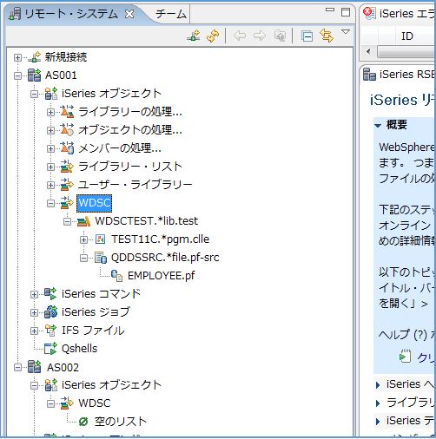Expand オブジェクトの処理... node
This screenshot has height=439, width=436.
pos(50,130)
